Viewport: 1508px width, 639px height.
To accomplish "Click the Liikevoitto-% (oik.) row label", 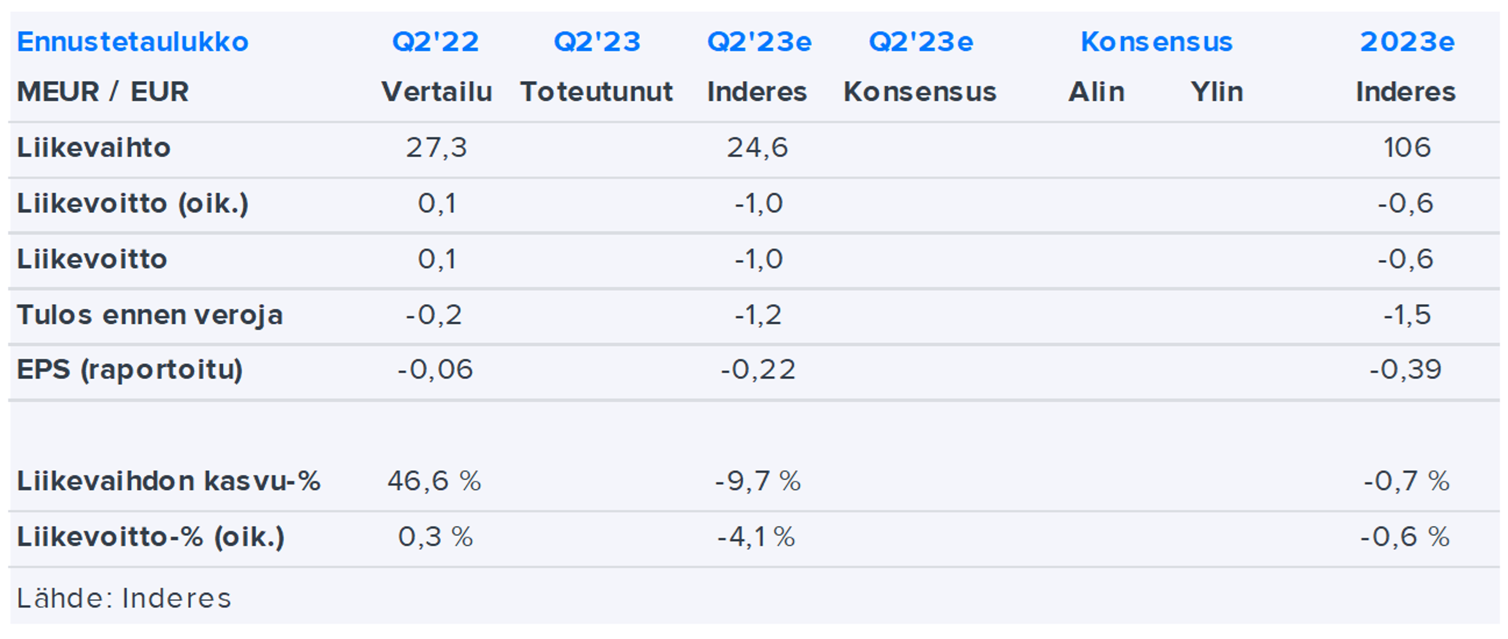I will point(151,537).
